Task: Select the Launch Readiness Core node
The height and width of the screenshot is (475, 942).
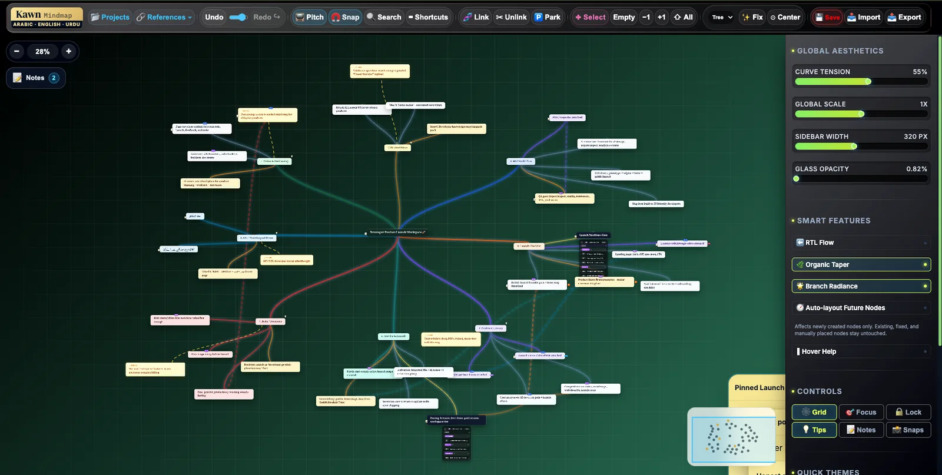Action: pos(593,235)
